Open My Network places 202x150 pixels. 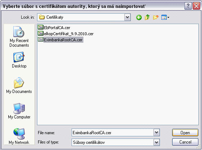tap(19, 136)
